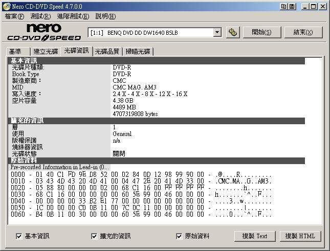The width and height of the screenshot is (330, 251).
Task: Click the 版權保護 label
Action: click(24, 141)
